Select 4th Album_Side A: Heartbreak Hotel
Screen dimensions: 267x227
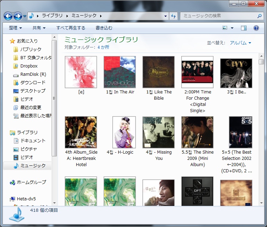[x=81, y=132]
